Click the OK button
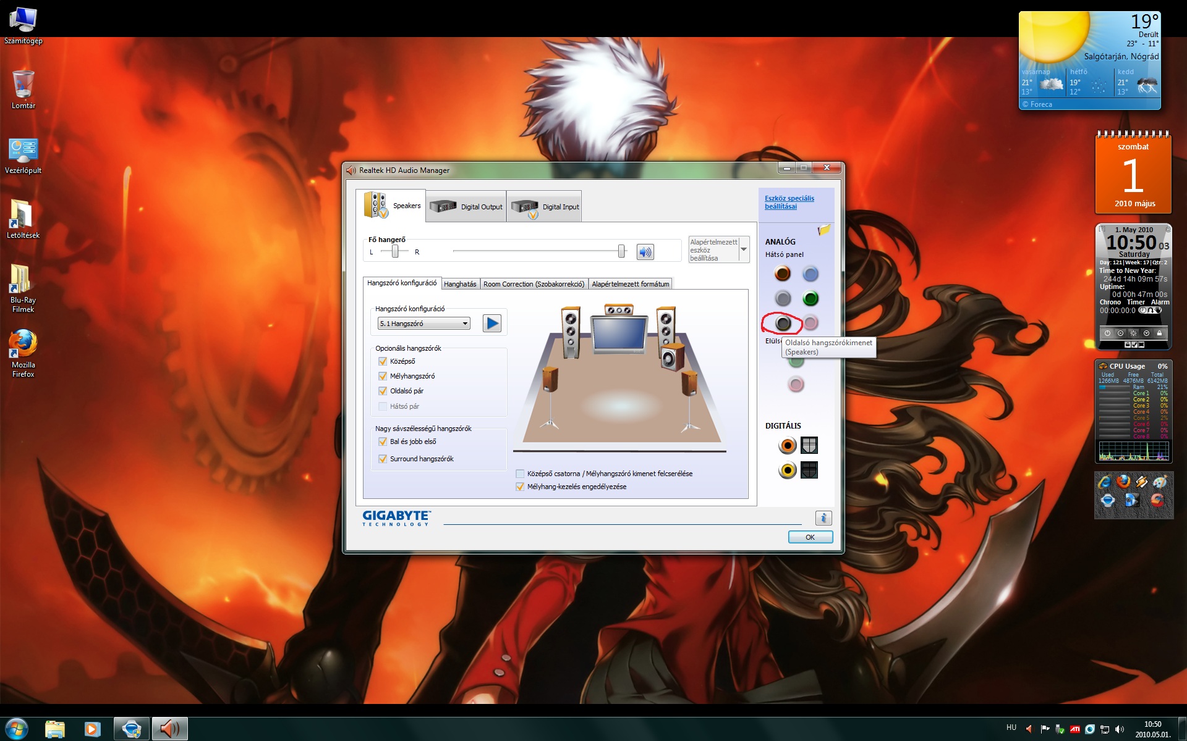The image size is (1187, 741). click(810, 537)
